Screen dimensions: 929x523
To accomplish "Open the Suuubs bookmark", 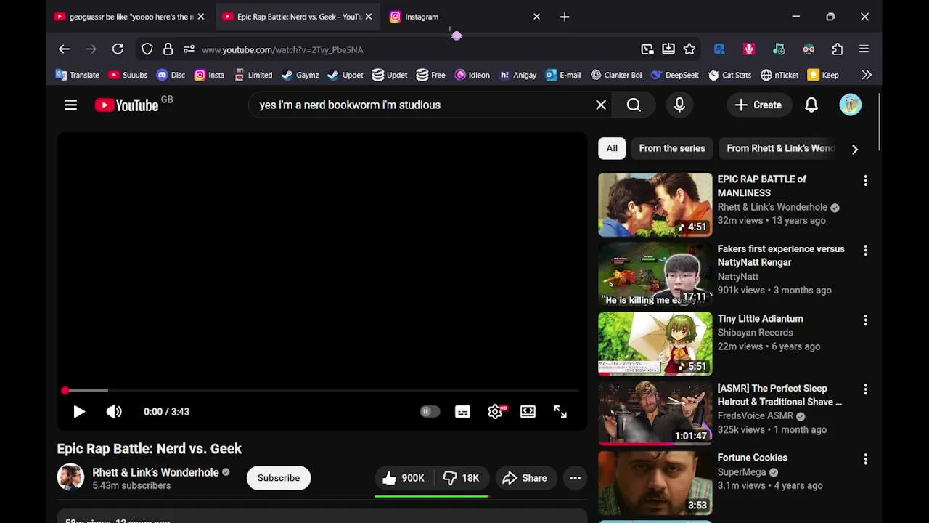I will tap(128, 75).
